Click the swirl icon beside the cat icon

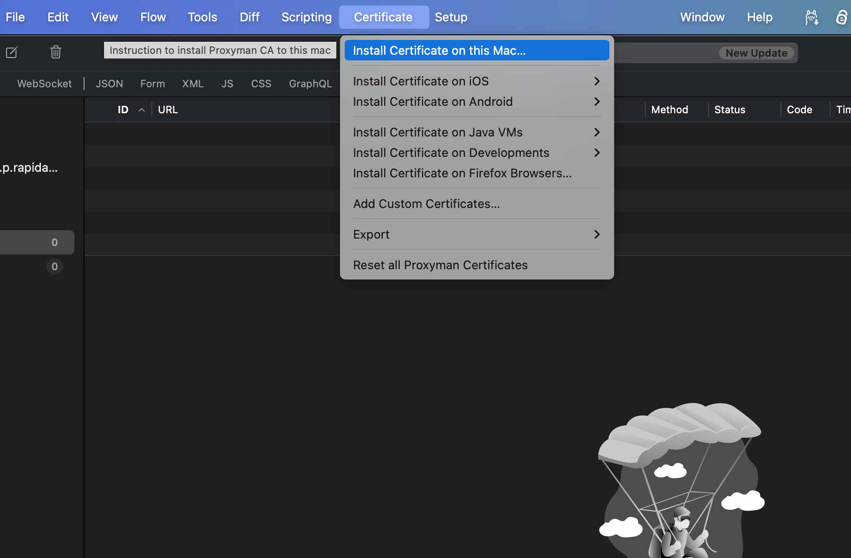click(842, 18)
